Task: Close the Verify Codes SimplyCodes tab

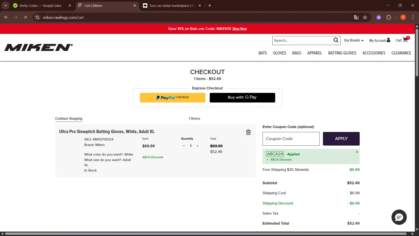Action: (70, 6)
